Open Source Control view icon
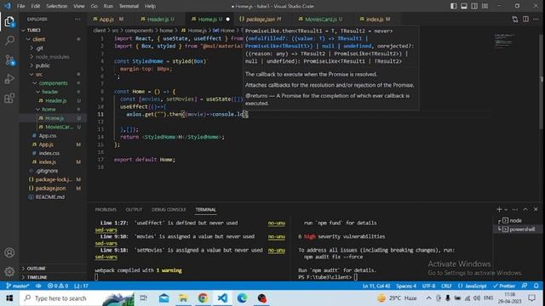Screen dimensions: 545x306 click(9, 60)
